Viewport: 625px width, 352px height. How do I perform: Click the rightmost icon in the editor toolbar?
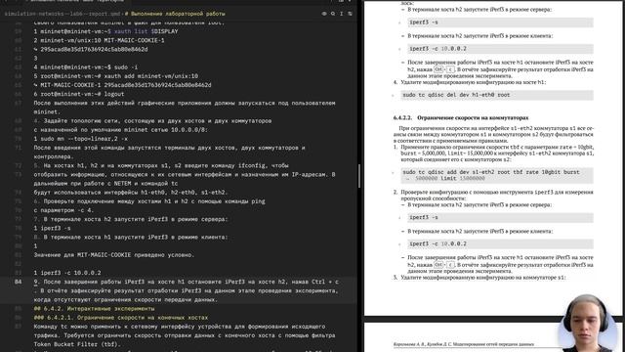point(350,14)
